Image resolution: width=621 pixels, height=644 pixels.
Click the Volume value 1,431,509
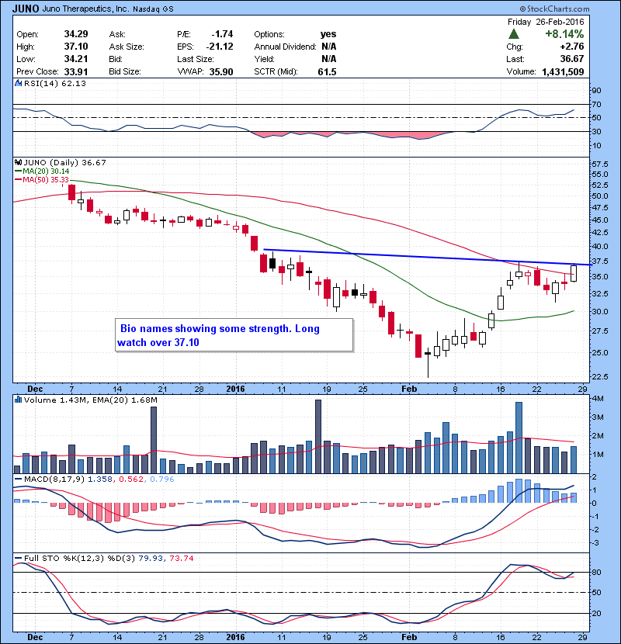pos(563,72)
